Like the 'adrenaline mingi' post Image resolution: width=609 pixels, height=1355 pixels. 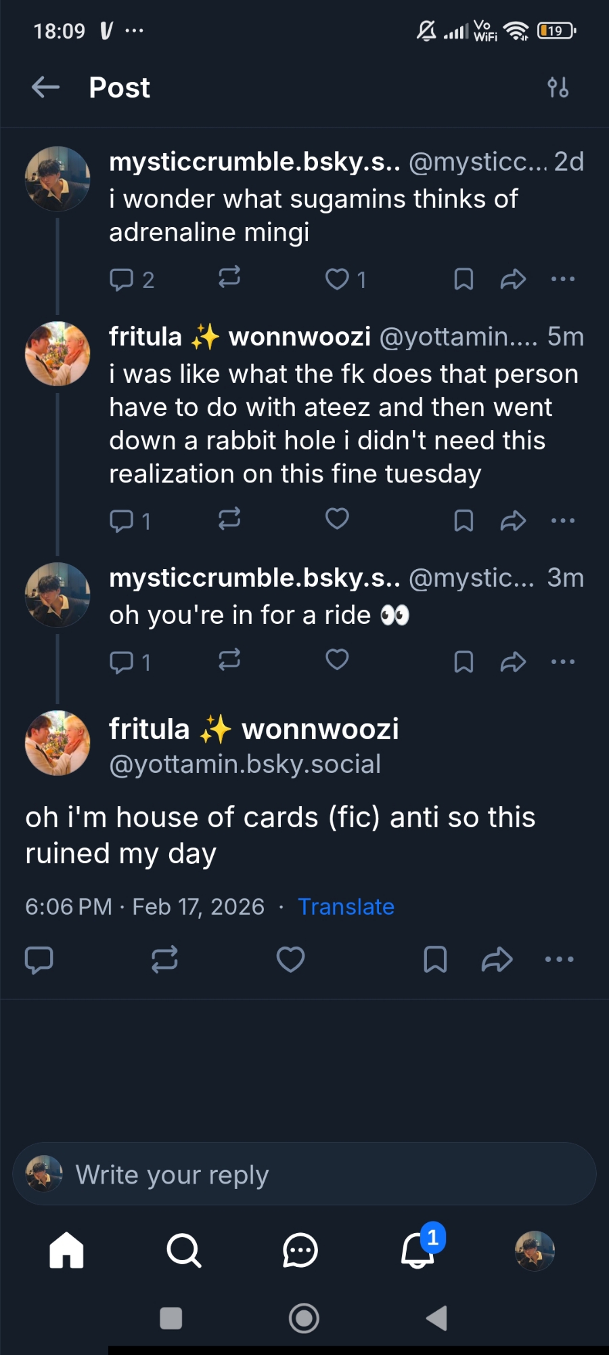337,279
